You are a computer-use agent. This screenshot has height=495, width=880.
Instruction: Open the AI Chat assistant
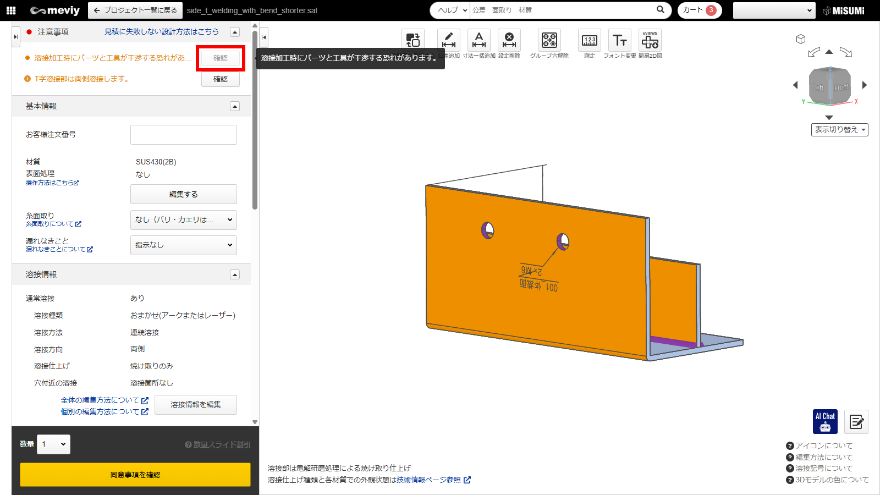(825, 422)
